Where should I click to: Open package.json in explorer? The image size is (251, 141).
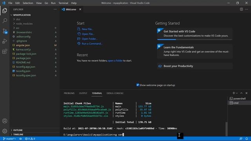pyautogui.click(x=24, y=58)
